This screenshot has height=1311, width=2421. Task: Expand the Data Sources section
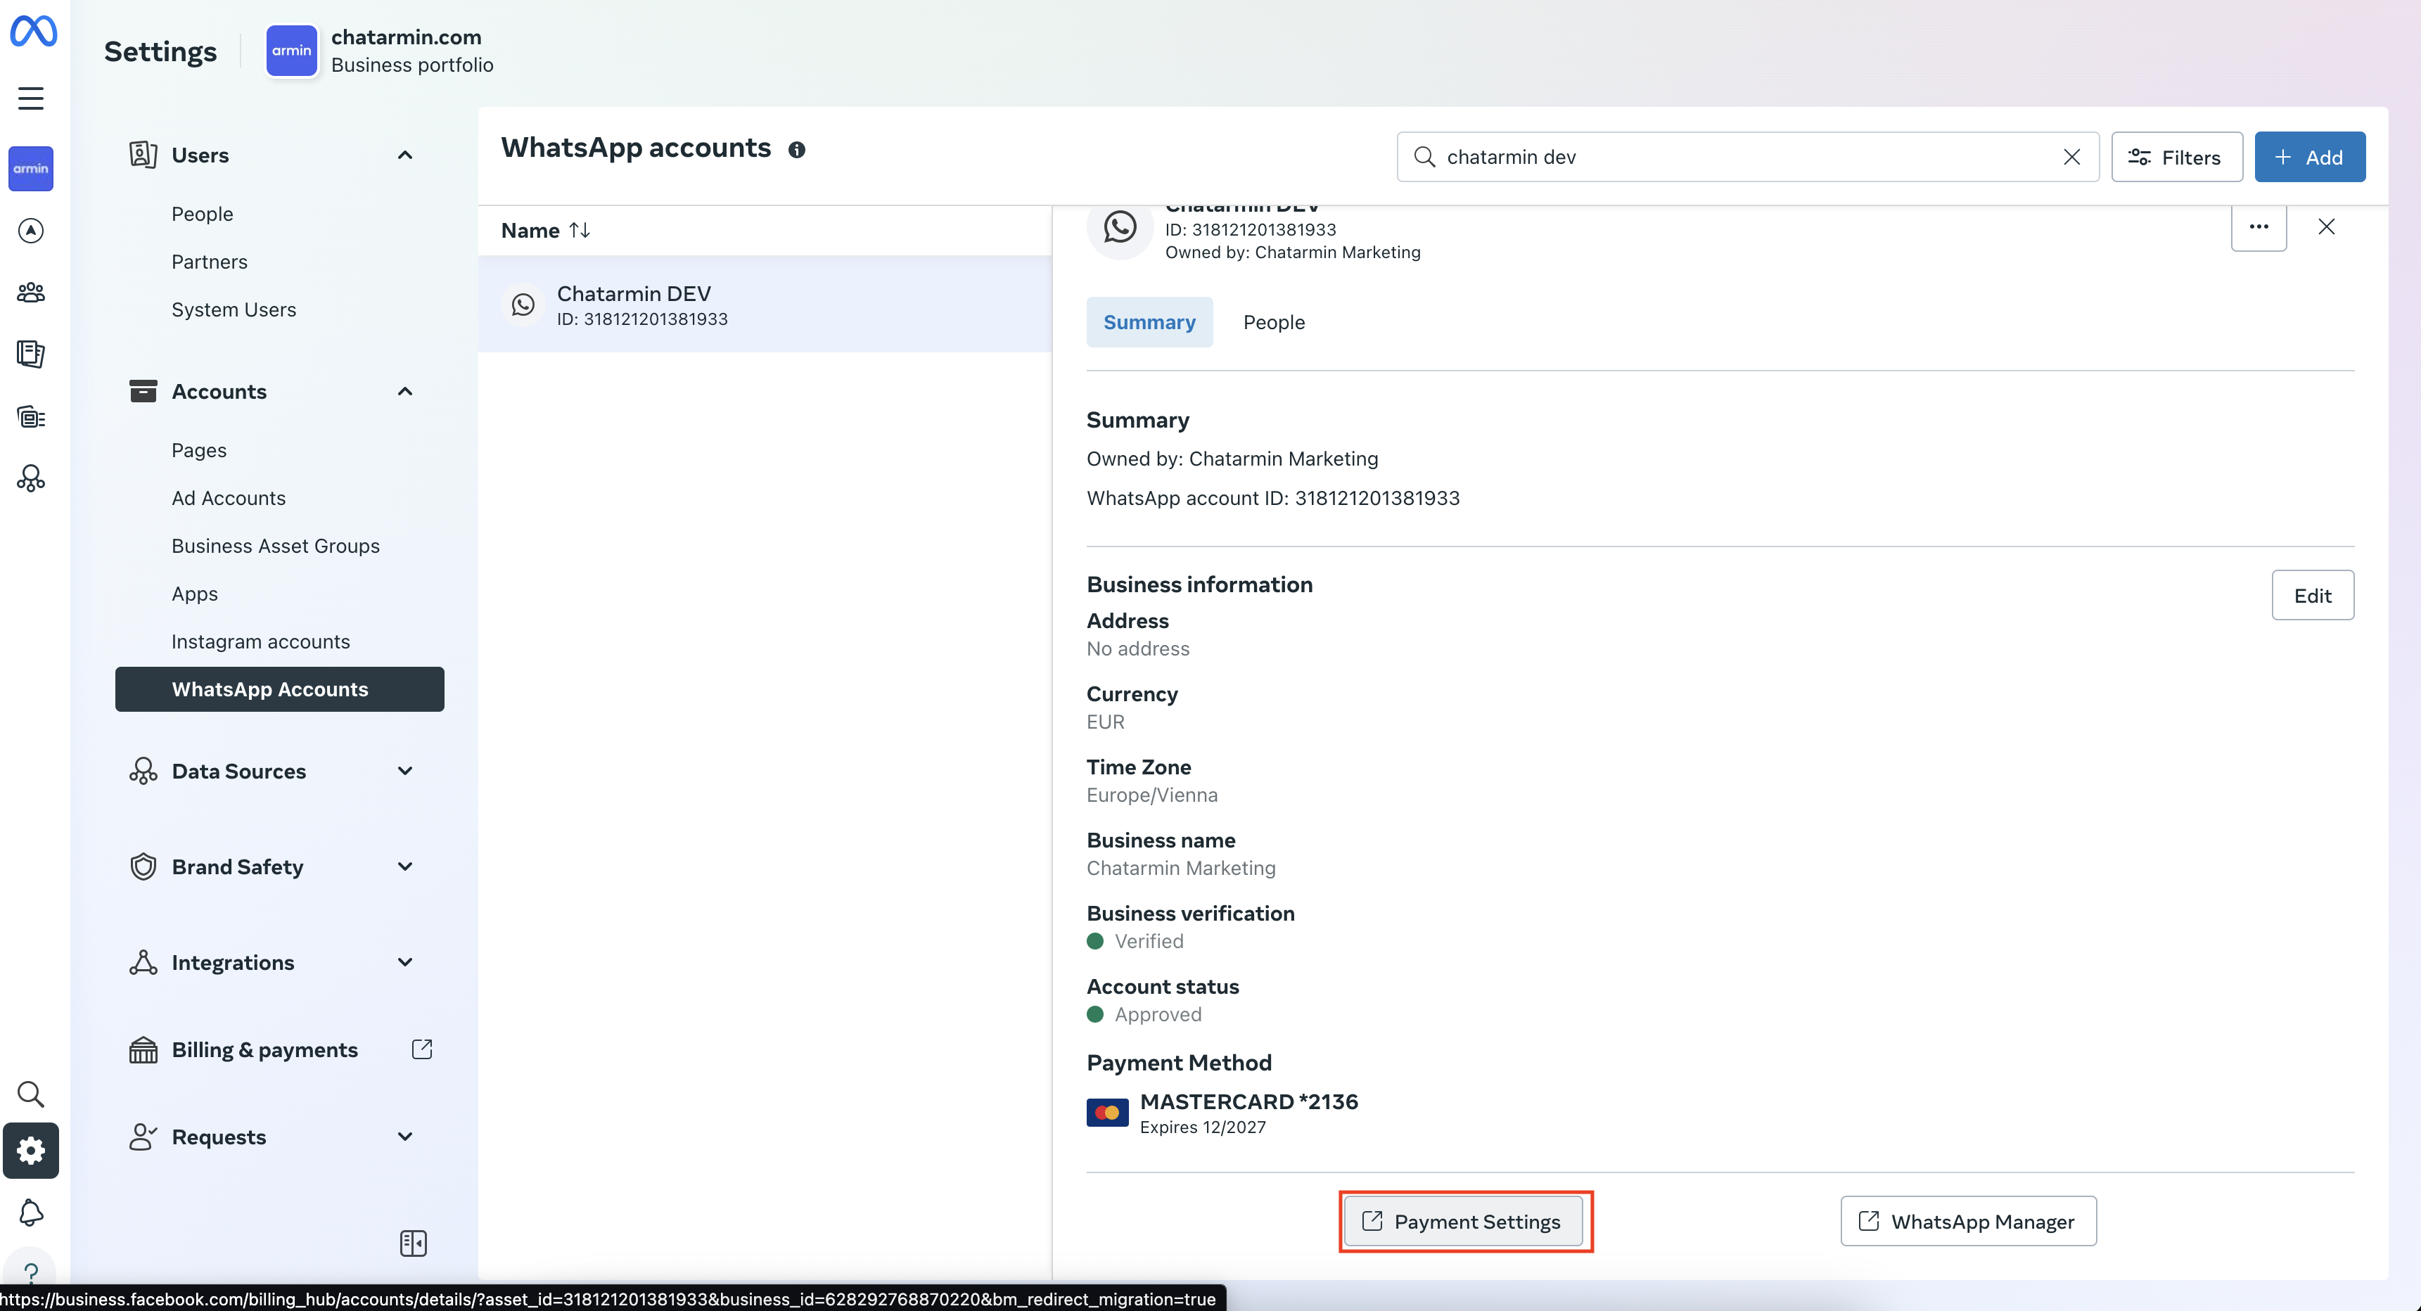405,771
